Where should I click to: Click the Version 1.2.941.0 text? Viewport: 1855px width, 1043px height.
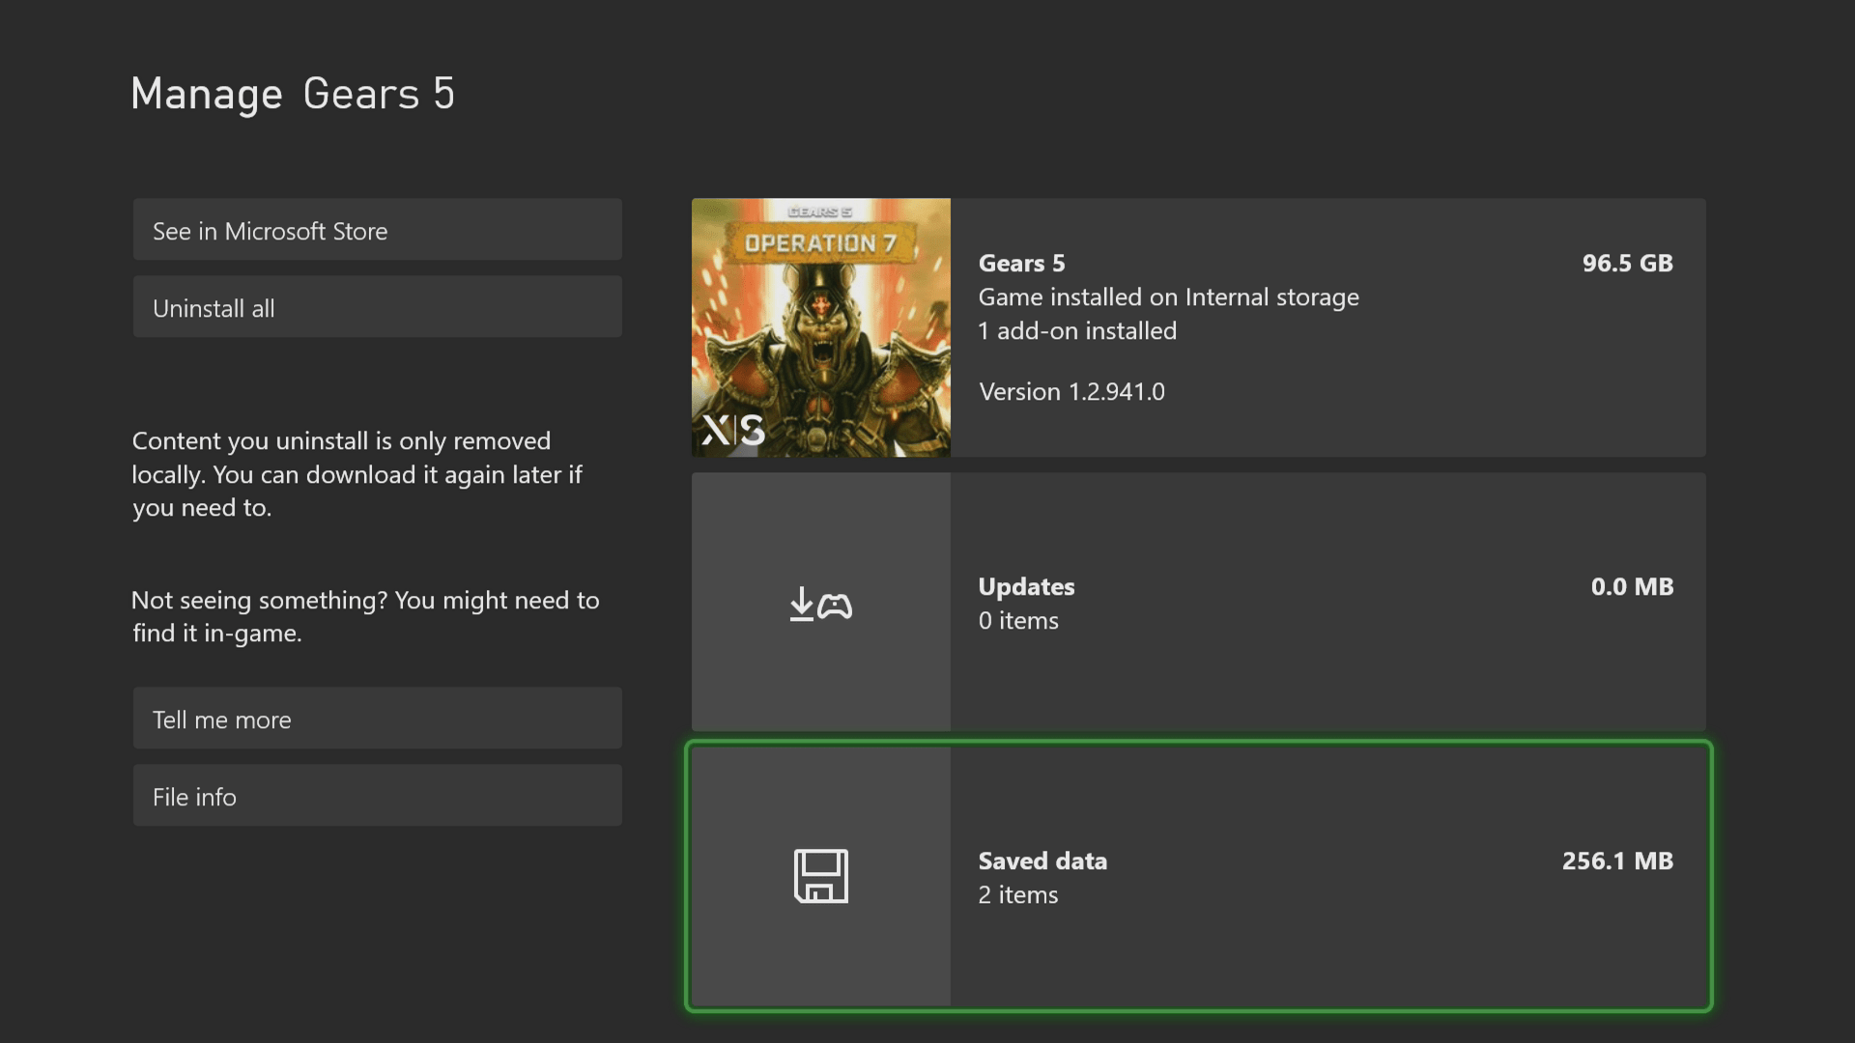coord(1070,391)
